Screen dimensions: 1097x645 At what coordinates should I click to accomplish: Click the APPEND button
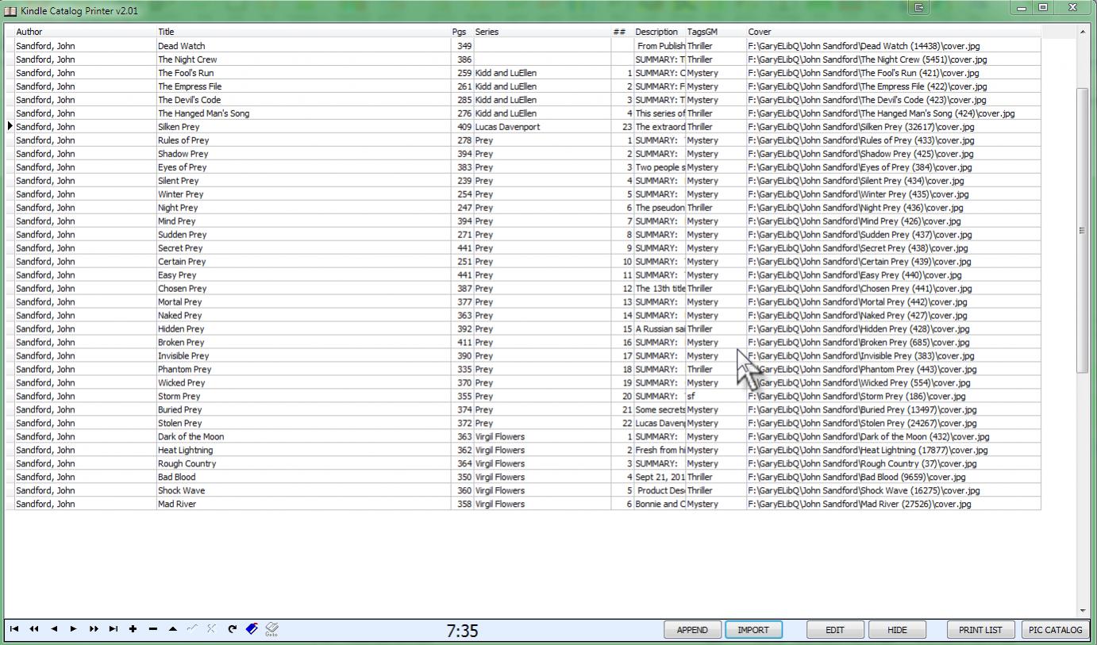click(x=692, y=630)
